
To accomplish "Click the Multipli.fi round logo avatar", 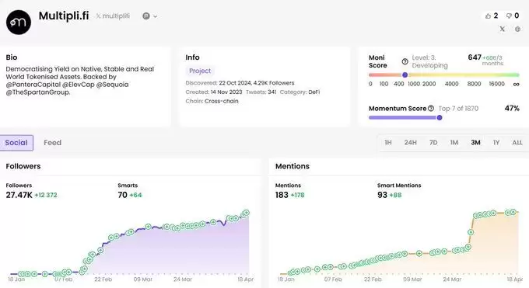I will coord(19,23).
